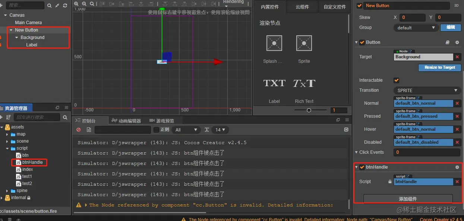Expand the Click Events section

(357, 152)
